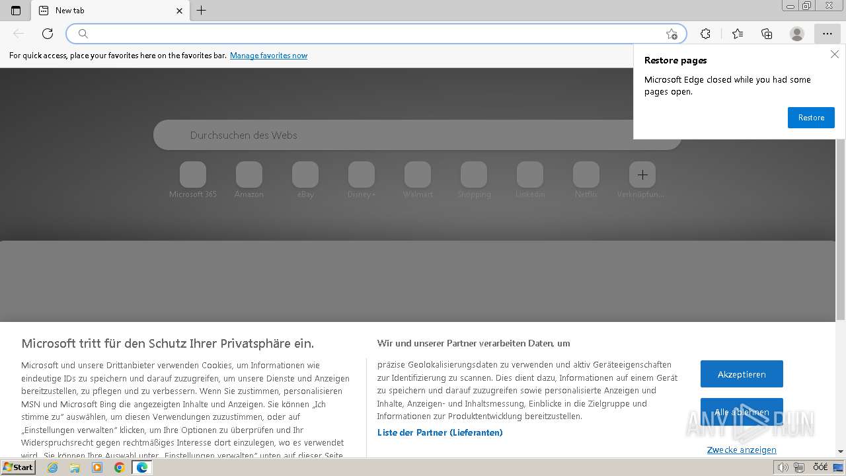The height and width of the screenshot is (476, 846).
Task: Open Settings and more menu
Action: click(827, 34)
